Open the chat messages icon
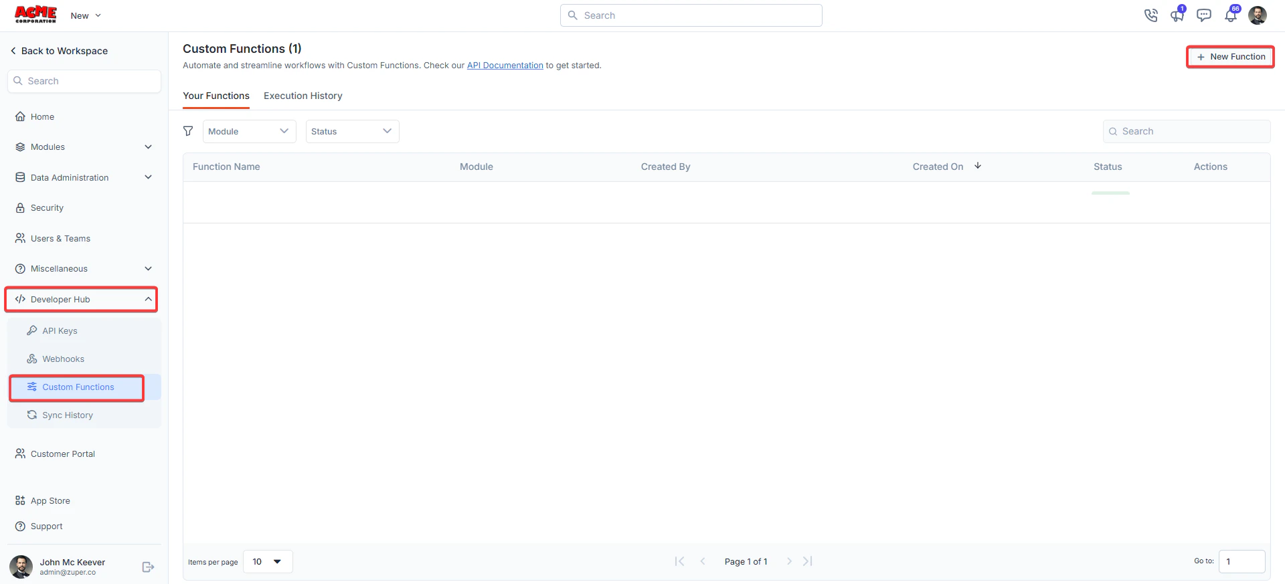1285x584 pixels. 1204,15
